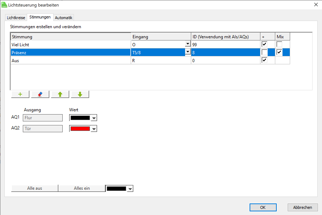This screenshot has height=215, width=322.
Task: Expand Eingang dropdown for Präsenz row
Action: coord(188,52)
